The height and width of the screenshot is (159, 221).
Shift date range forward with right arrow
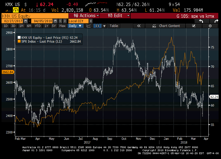(65, 21)
